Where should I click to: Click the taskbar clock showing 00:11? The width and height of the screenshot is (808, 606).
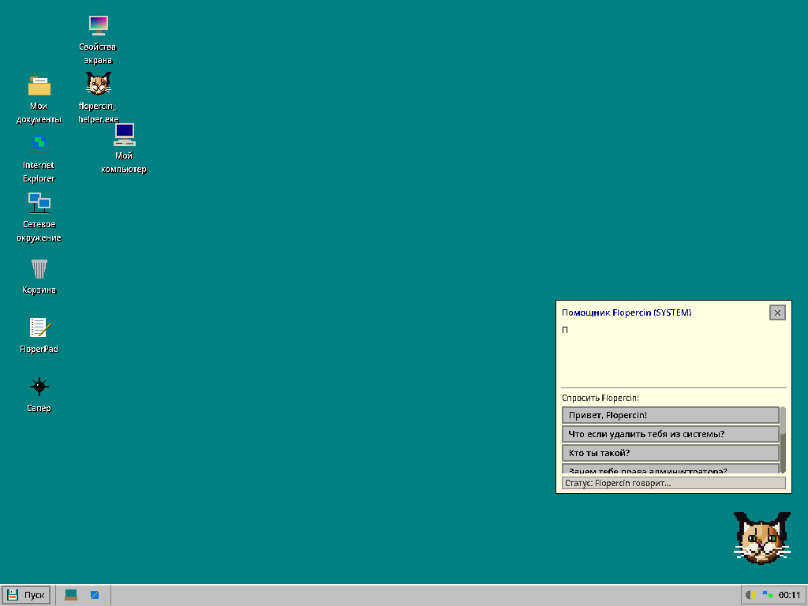789,595
